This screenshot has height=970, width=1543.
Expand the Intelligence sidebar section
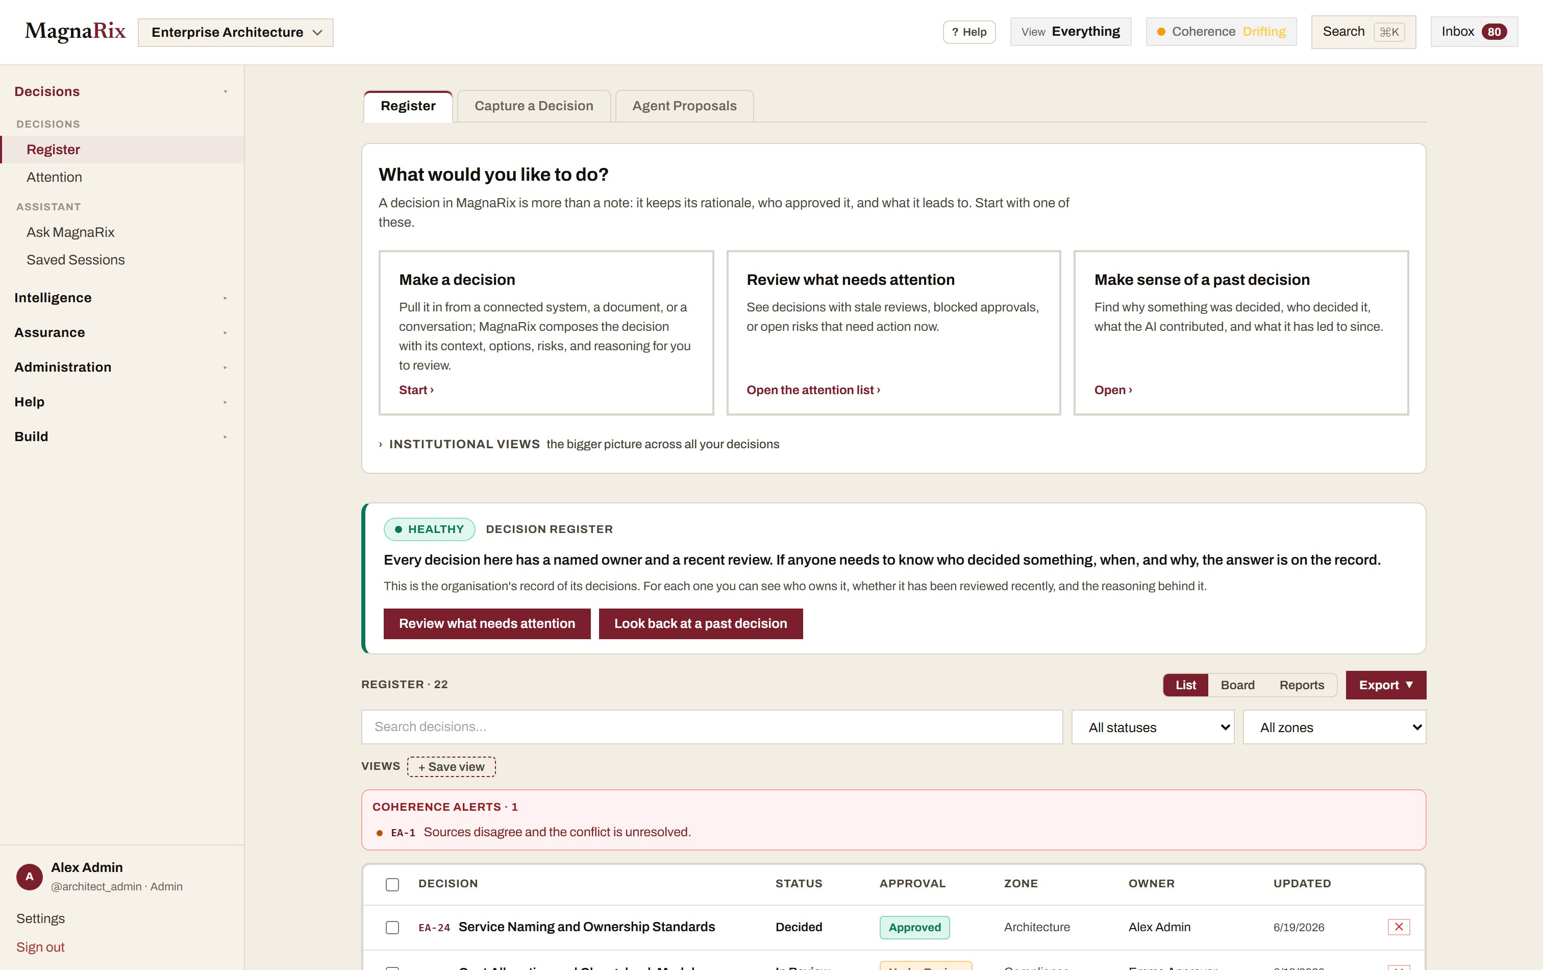122,298
